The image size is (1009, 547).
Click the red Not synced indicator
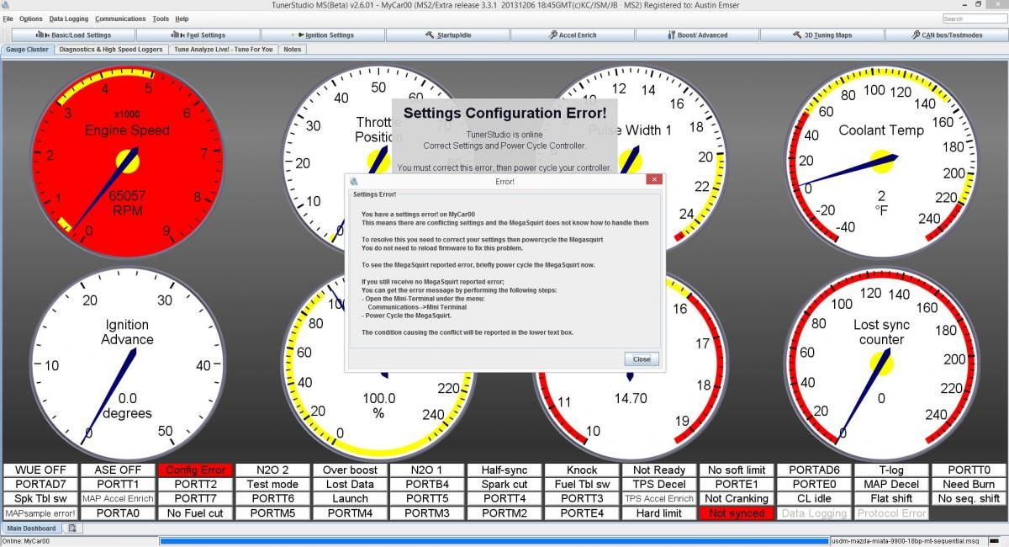click(x=737, y=513)
